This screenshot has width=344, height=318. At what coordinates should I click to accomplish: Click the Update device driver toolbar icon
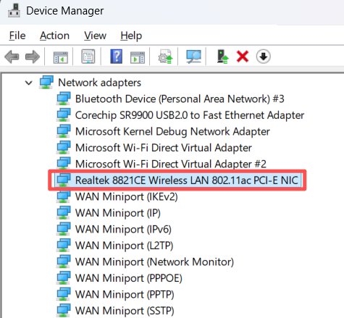coord(165,57)
